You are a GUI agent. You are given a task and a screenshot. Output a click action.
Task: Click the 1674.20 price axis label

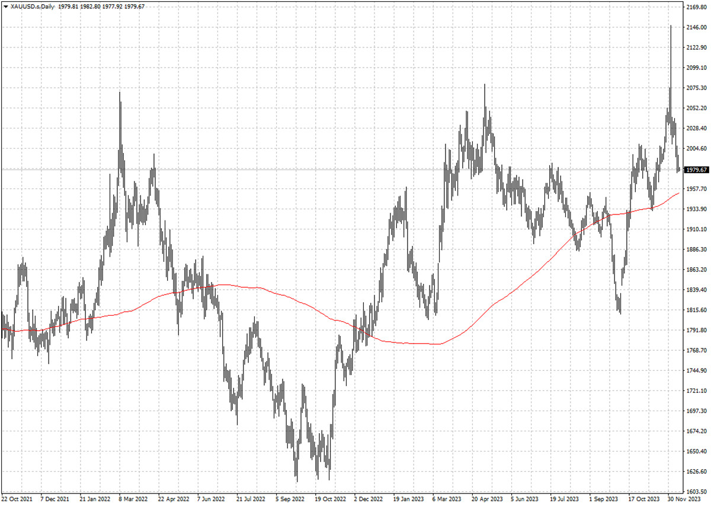(696, 431)
